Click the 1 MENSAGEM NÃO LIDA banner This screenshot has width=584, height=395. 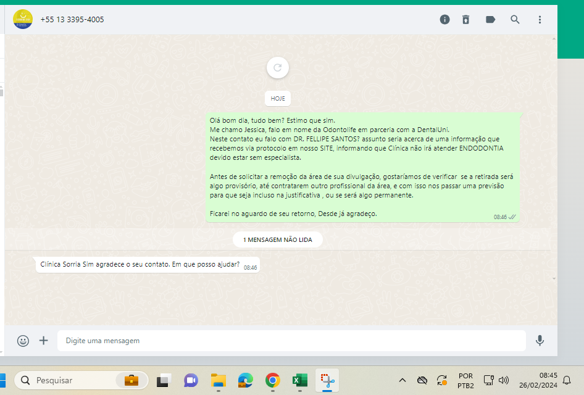(277, 239)
